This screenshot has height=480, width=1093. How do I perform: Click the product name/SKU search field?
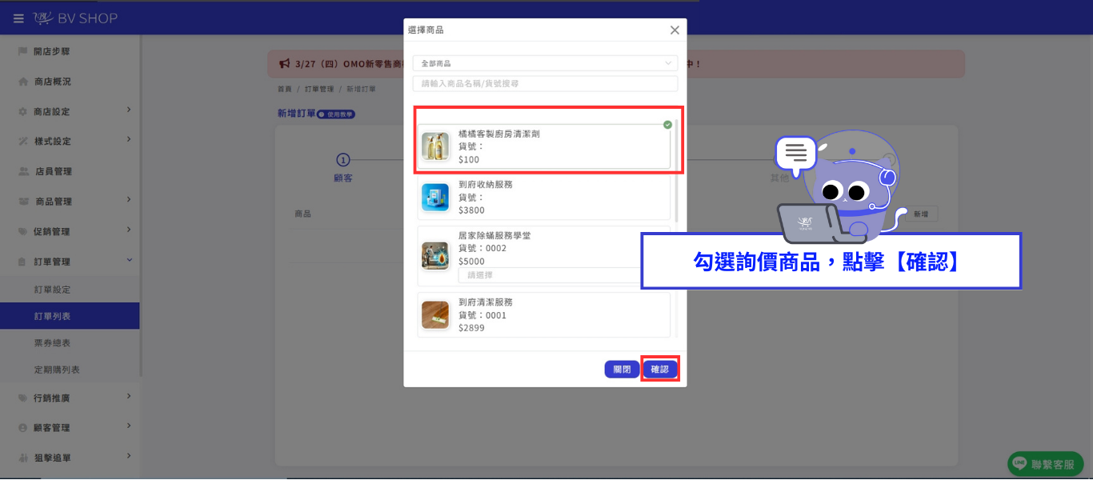pos(545,83)
